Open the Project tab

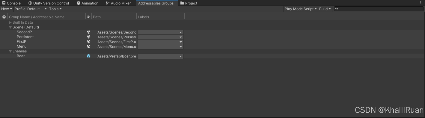189,3
